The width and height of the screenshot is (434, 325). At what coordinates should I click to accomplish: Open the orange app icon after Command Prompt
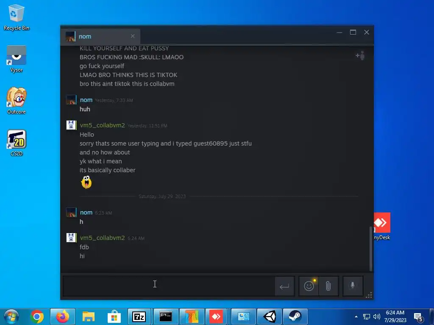(192, 317)
